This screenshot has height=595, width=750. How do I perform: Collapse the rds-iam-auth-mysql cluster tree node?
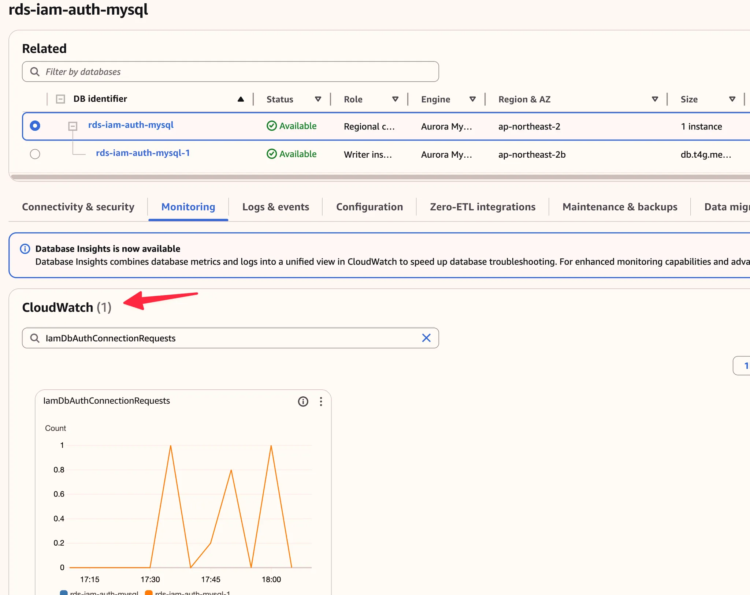point(73,126)
